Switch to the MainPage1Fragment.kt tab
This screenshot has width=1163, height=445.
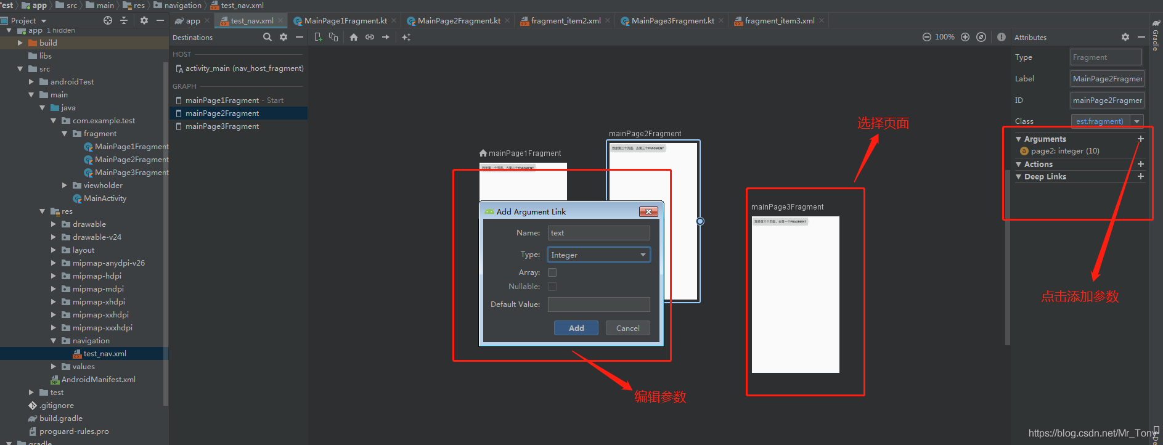[x=346, y=20]
